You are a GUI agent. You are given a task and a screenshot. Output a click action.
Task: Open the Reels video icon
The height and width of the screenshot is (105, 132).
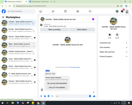coord(65,11)
